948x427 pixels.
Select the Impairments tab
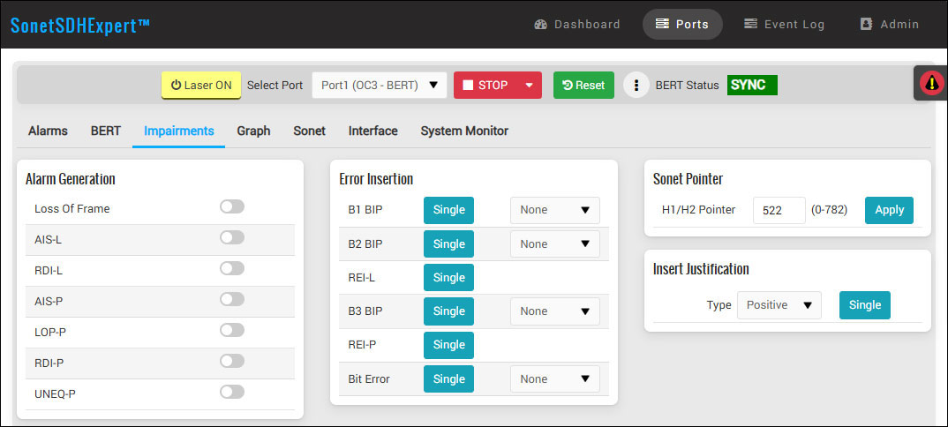coord(179,131)
